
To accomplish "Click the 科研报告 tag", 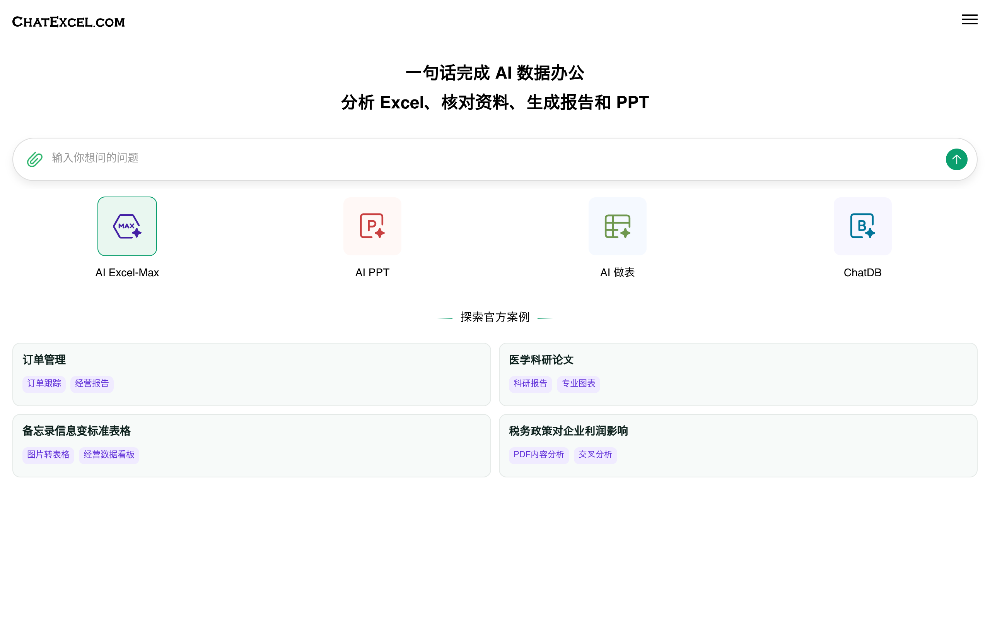I will coord(531,384).
